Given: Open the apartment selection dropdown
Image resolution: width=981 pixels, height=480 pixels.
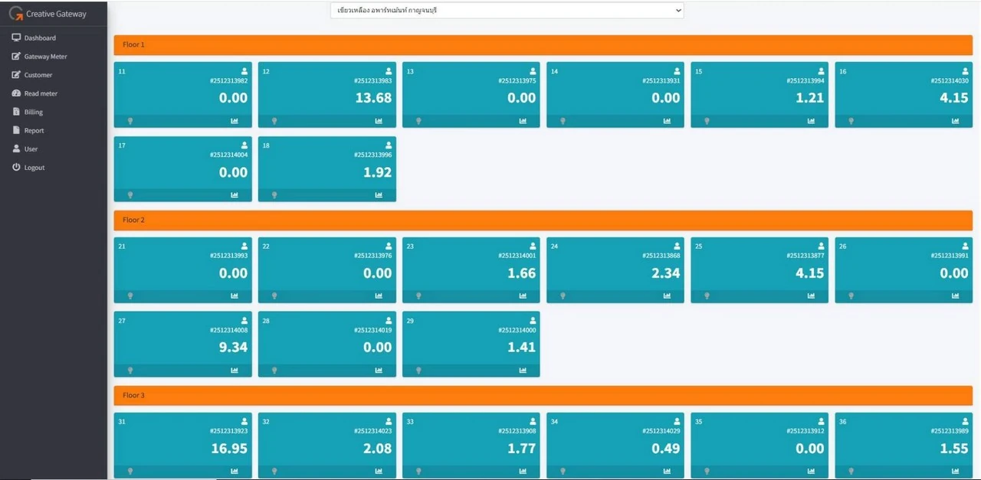Looking at the screenshot, I should tap(507, 11).
